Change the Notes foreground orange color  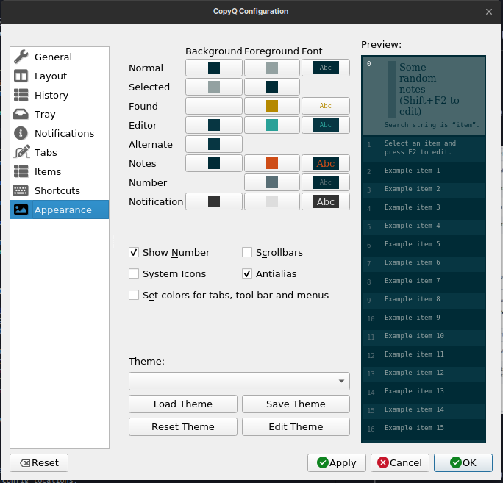point(272,163)
